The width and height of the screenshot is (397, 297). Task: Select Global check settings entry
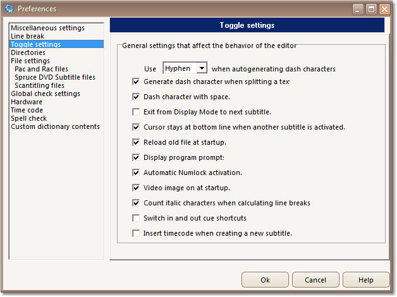point(46,94)
